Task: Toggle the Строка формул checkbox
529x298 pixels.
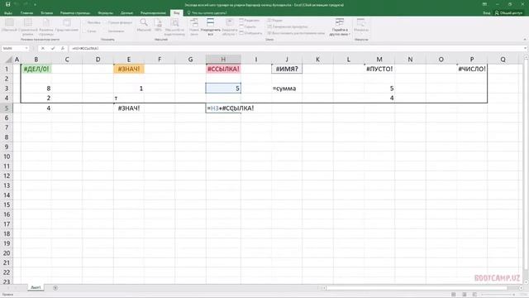Action: (x=117, y=22)
